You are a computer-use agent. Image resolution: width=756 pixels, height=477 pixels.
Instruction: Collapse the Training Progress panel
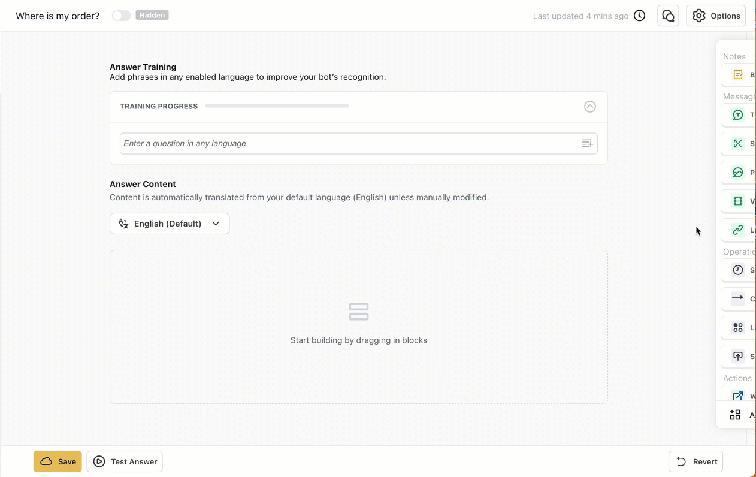tap(589, 106)
